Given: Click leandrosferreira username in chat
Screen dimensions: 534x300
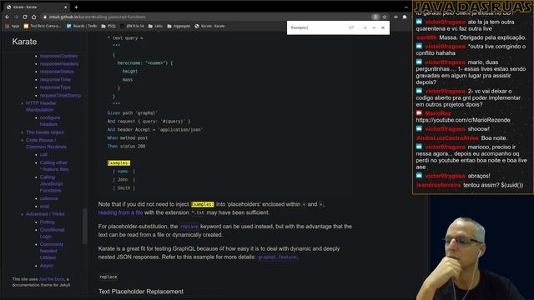Looking at the screenshot, I should click(x=438, y=185).
